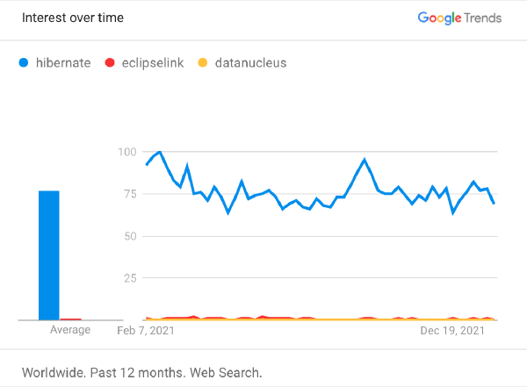
Task: Click the highest peak of hibernate line
Action: [159, 153]
